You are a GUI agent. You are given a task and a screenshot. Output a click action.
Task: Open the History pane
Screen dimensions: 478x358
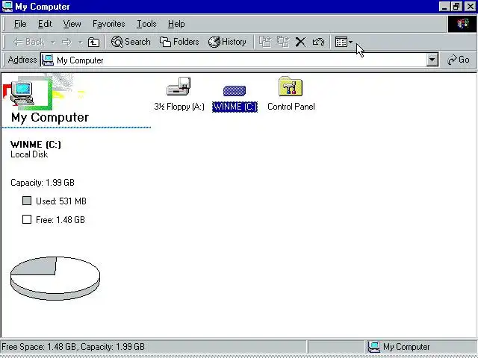pos(227,42)
